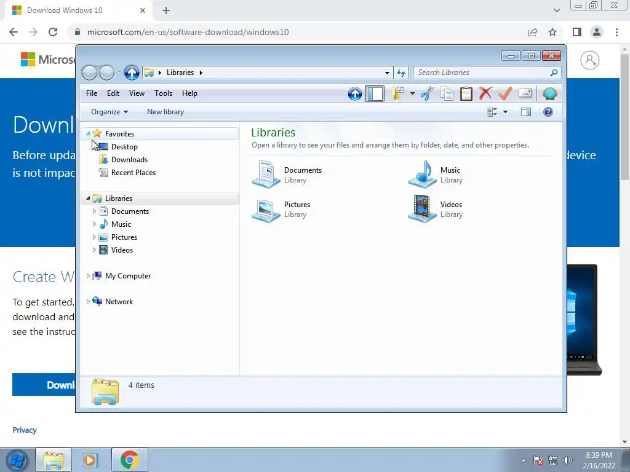This screenshot has height=472, width=630.
Task: Click the Microsoft page account sign-in icon
Action: (x=590, y=60)
